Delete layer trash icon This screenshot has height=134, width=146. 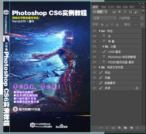coord(137,128)
